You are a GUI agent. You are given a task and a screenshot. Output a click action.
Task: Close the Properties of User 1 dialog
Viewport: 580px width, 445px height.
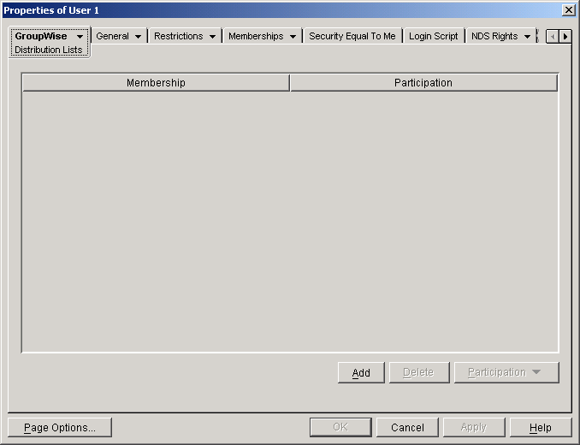click(x=568, y=9)
